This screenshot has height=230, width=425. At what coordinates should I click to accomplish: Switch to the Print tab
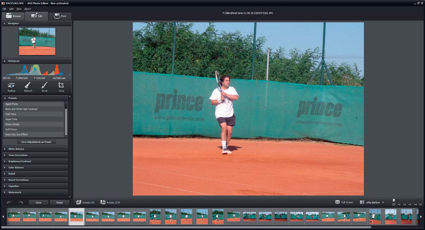(60, 16)
